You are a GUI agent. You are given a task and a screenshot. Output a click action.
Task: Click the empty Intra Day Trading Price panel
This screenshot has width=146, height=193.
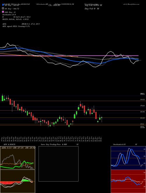(58, 164)
